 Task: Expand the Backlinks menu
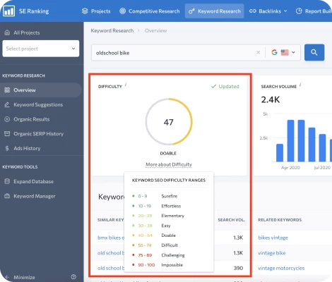pos(268,11)
